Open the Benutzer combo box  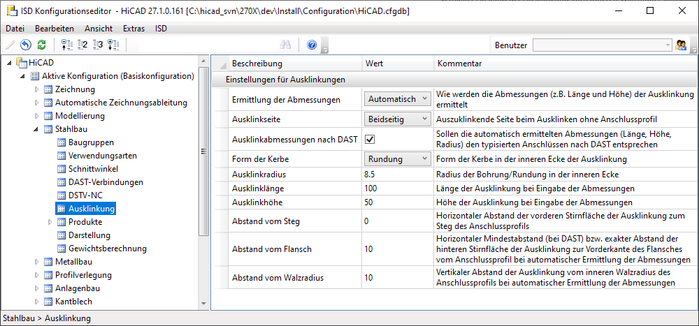[x=603, y=45]
